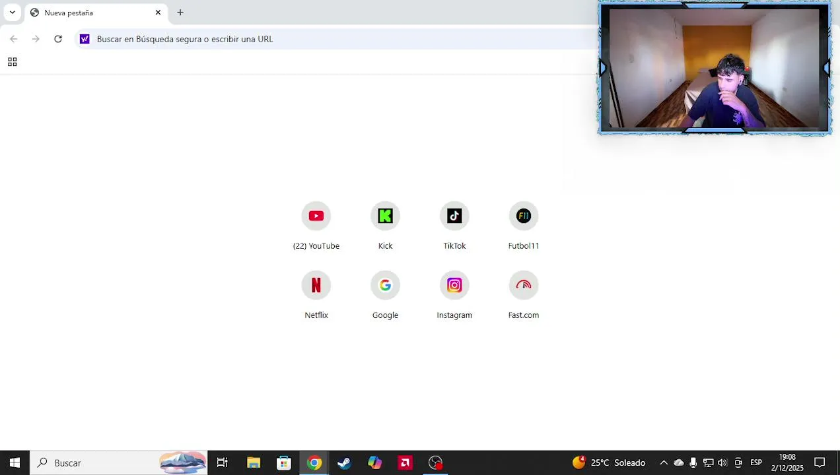The image size is (840, 475).
Task: Open the Google shortcut tile
Action: tap(385, 295)
